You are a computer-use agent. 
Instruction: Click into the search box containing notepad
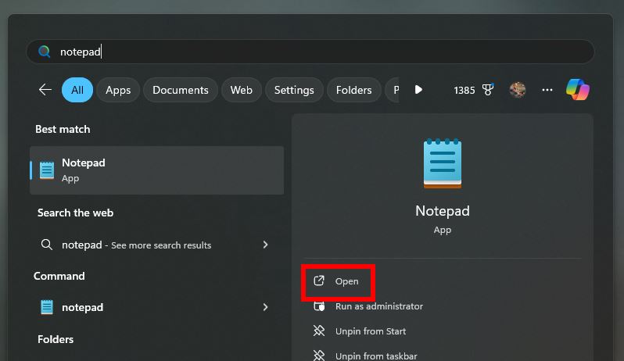(310, 52)
